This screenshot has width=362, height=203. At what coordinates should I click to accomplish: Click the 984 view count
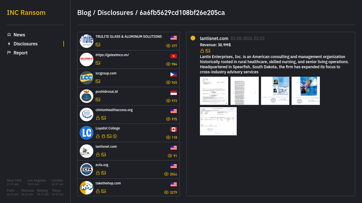tap(174, 64)
